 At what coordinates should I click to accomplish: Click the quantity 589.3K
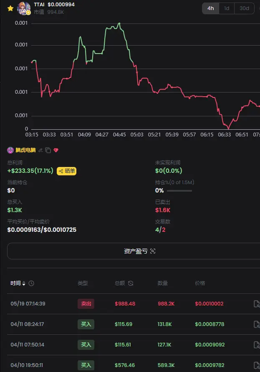166,365
